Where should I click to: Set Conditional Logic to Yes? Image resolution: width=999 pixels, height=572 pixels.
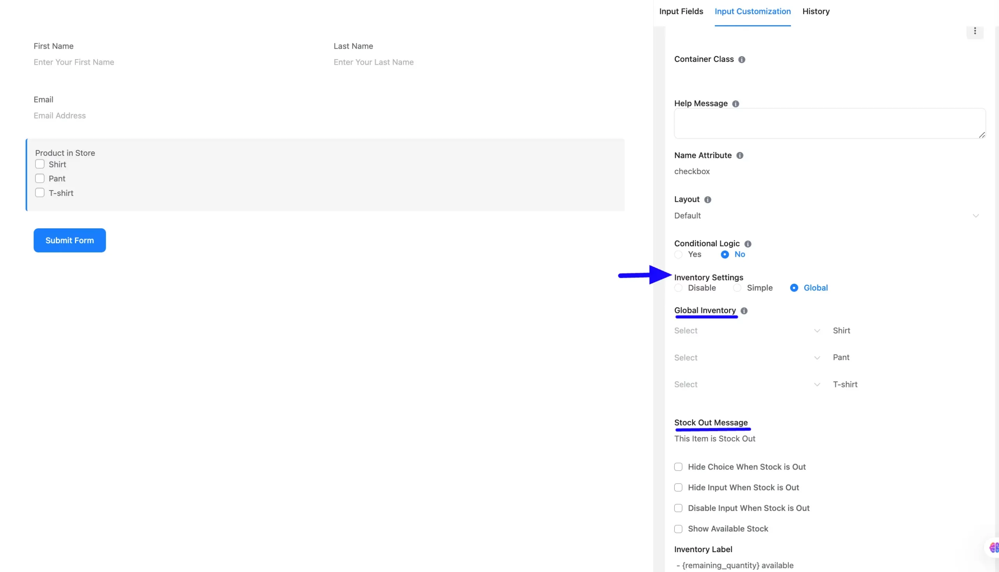coord(678,254)
